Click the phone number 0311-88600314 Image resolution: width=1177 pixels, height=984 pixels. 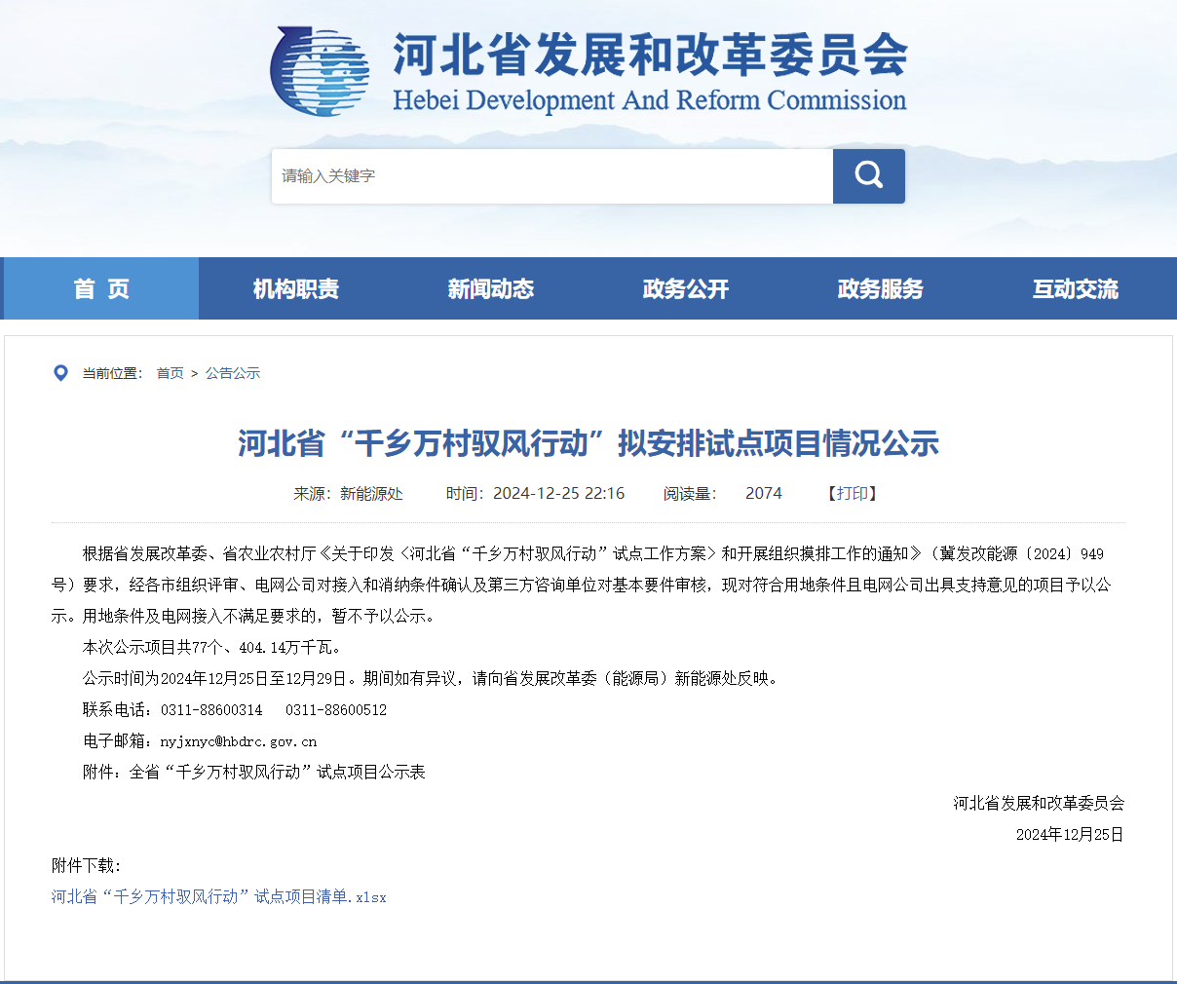(x=211, y=710)
